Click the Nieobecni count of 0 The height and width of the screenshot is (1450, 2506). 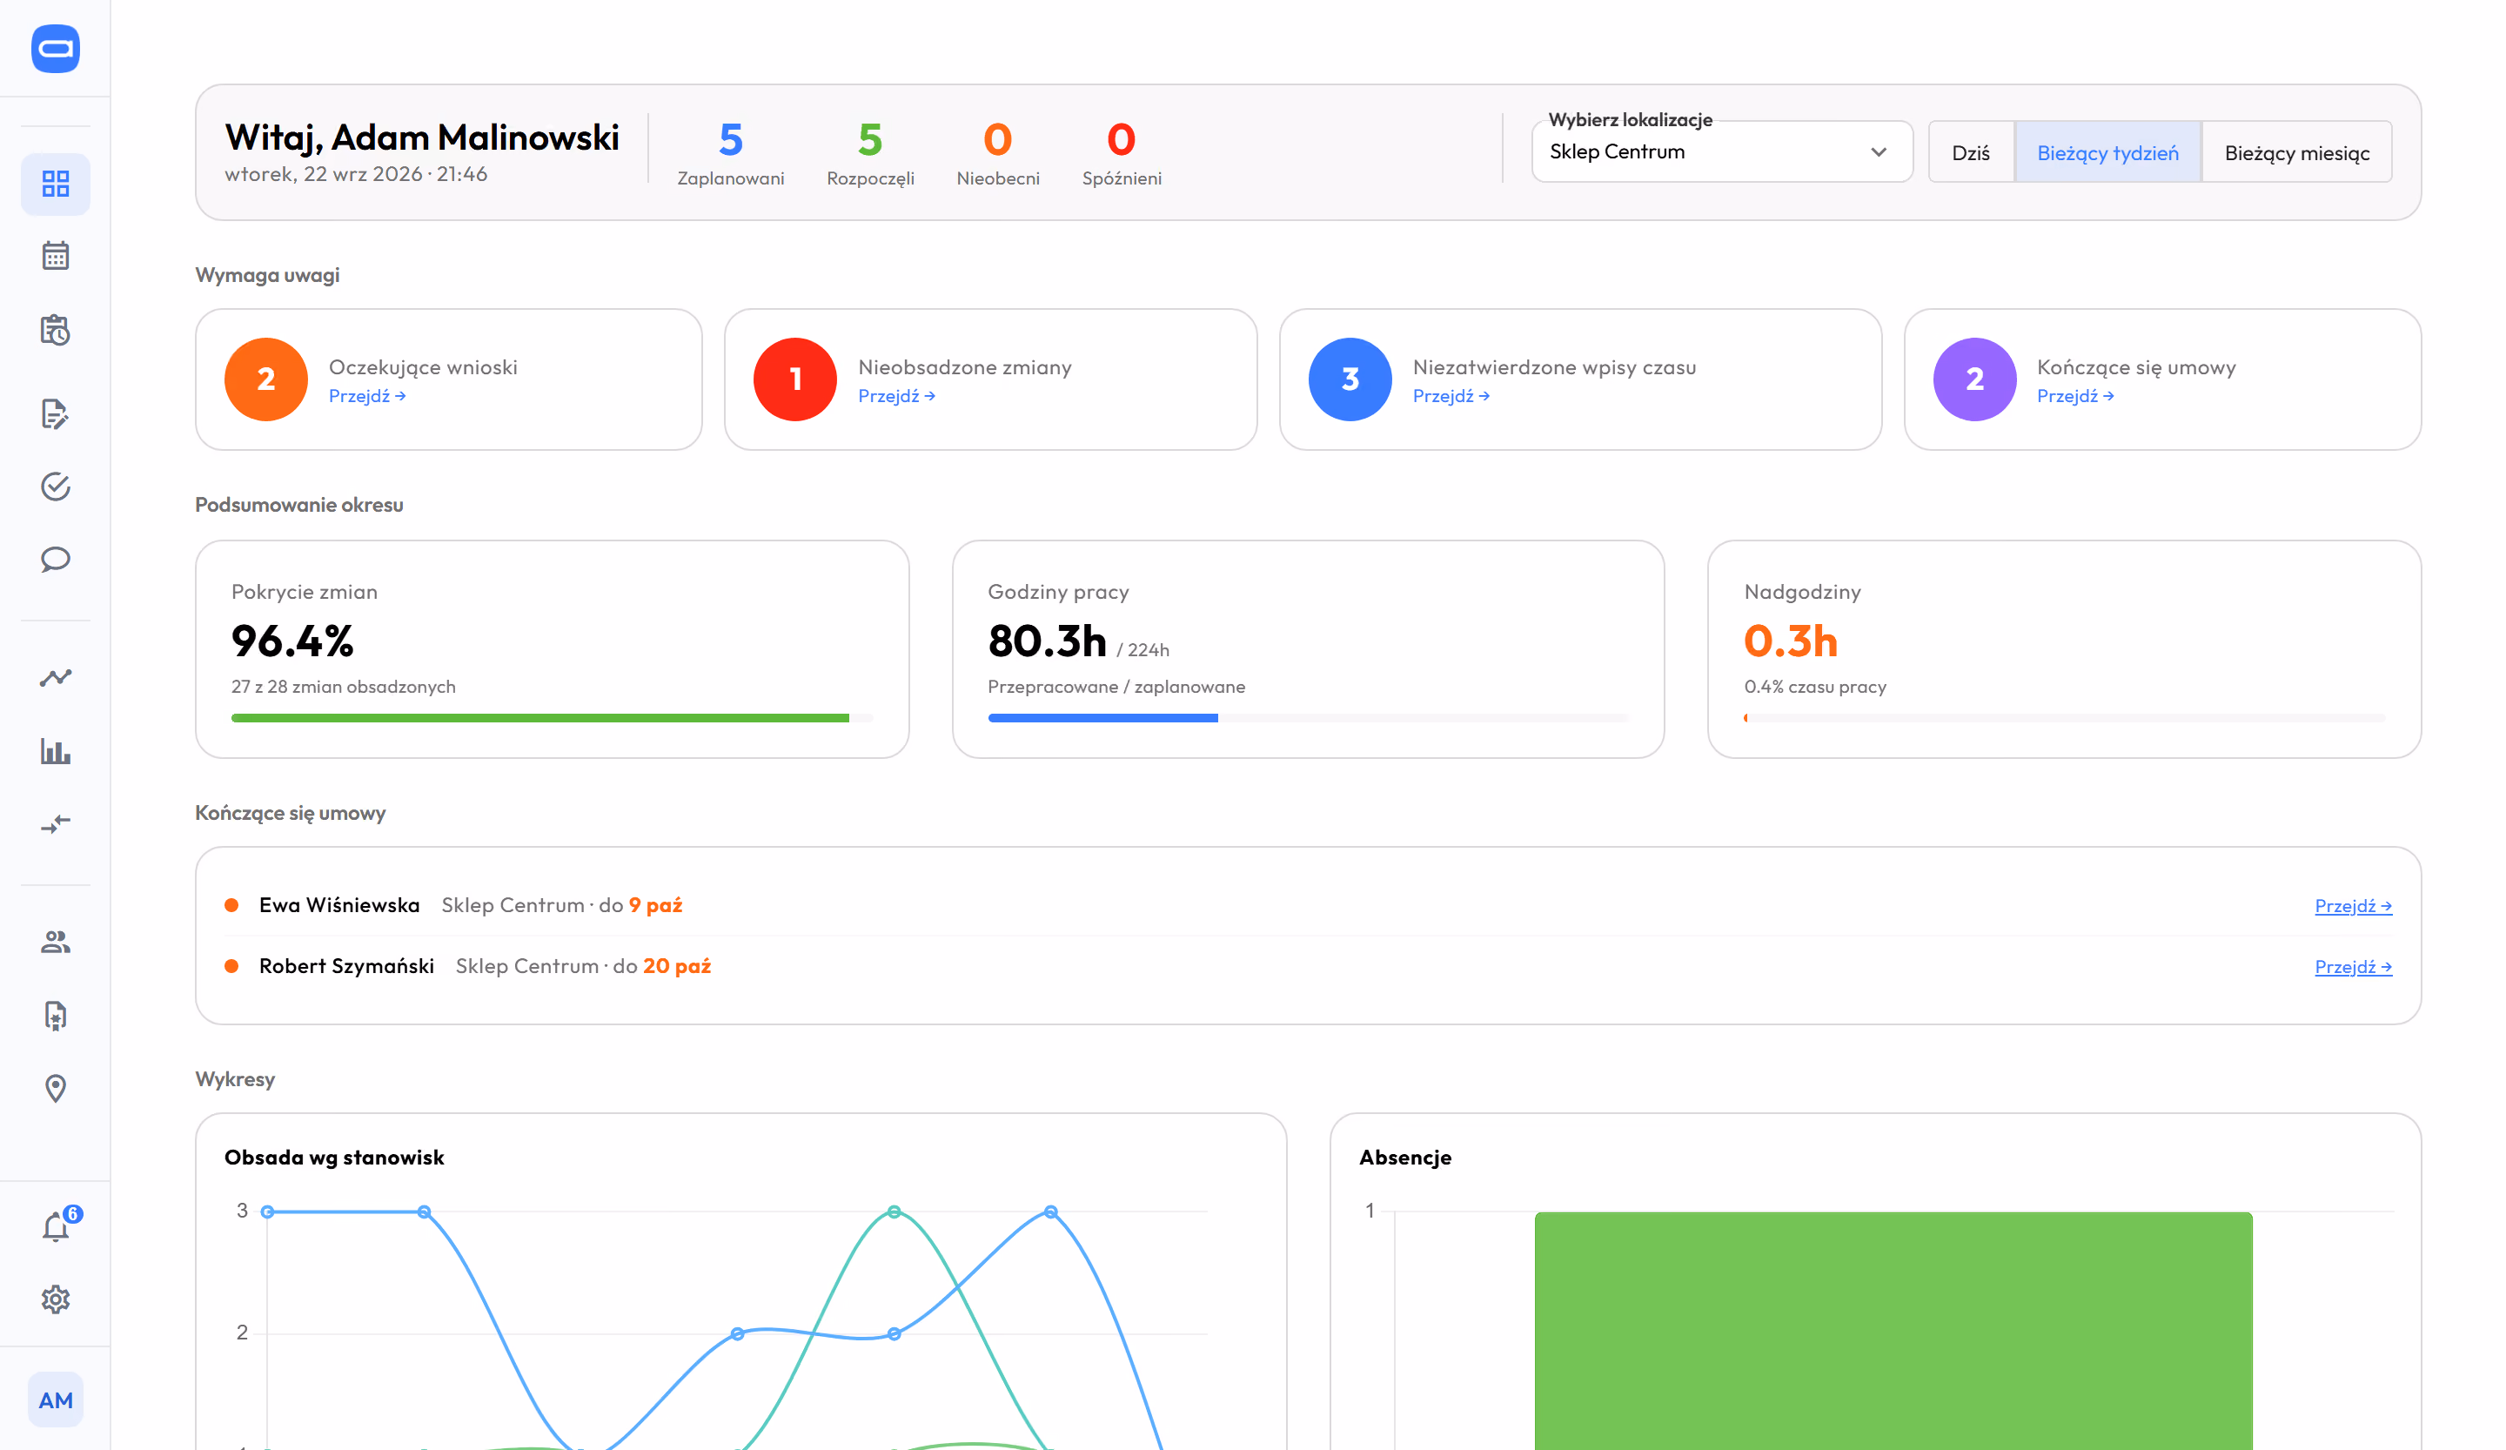997,139
